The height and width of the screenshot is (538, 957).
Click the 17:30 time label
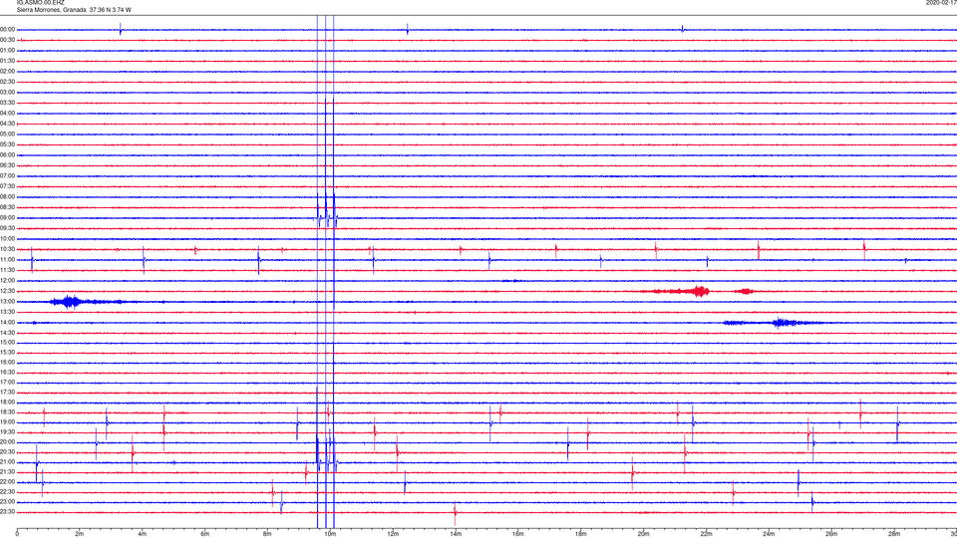[x=7, y=393]
